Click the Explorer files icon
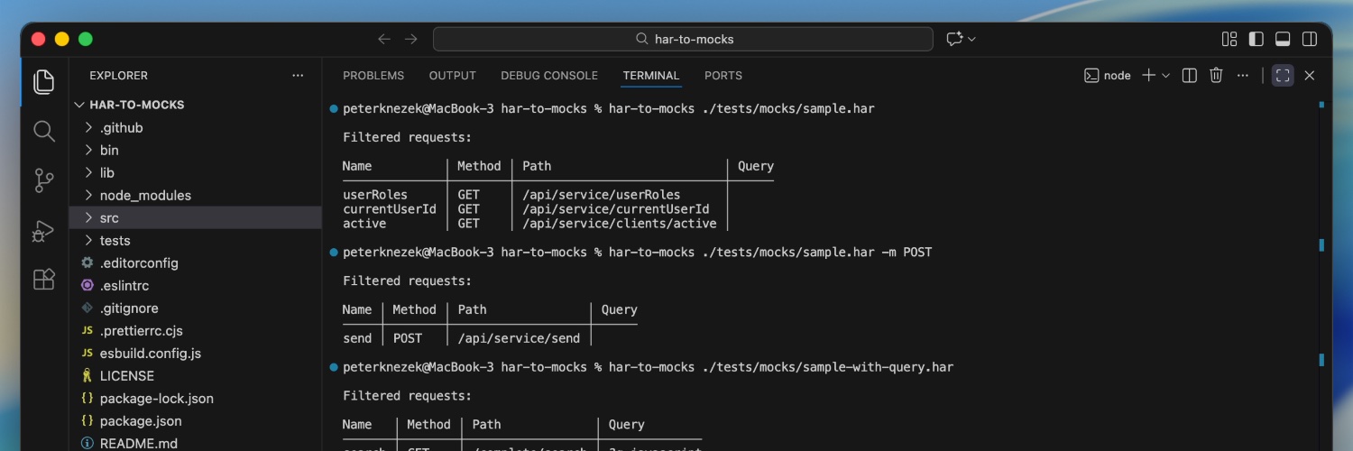Image resolution: width=1353 pixels, height=451 pixels. pyautogui.click(x=43, y=82)
